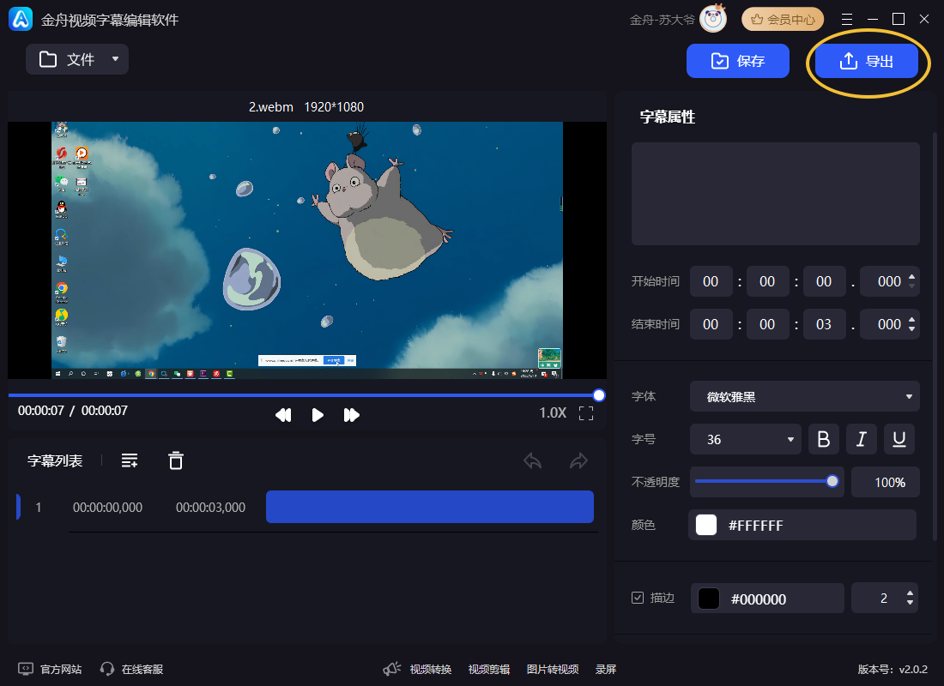Screen dimensions: 944x686
Task: Click the end time seconds field 03
Action: (x=824, y=324)
